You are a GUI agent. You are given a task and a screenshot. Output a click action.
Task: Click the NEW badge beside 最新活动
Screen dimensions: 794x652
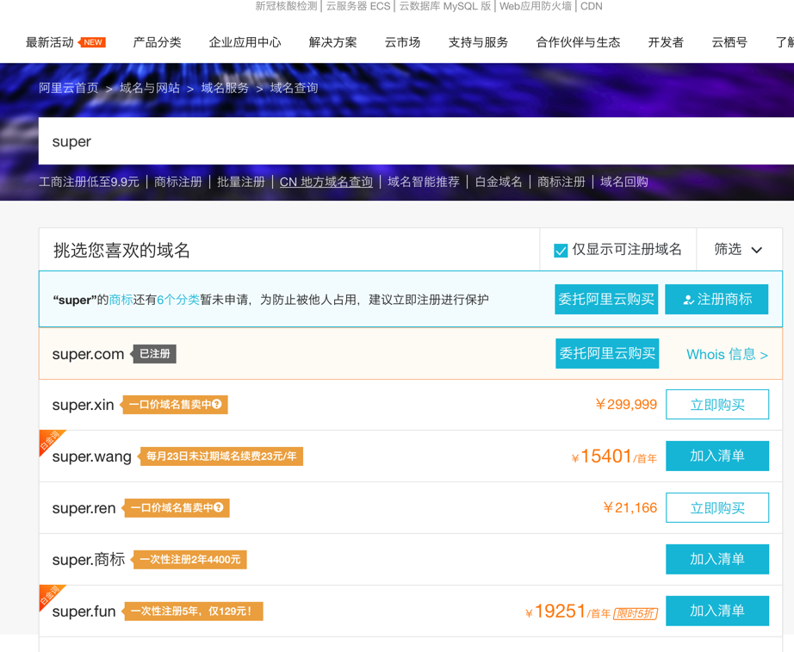[93, 42]
